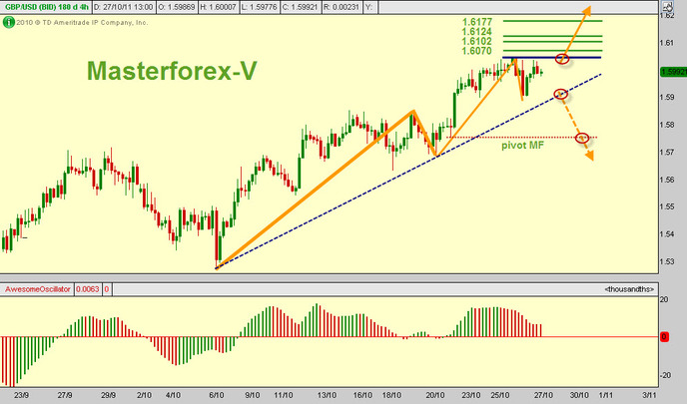687x404 pixels.
Task: Click the D: 27/10/11 13:00 date field
Action: click(124, 7)
